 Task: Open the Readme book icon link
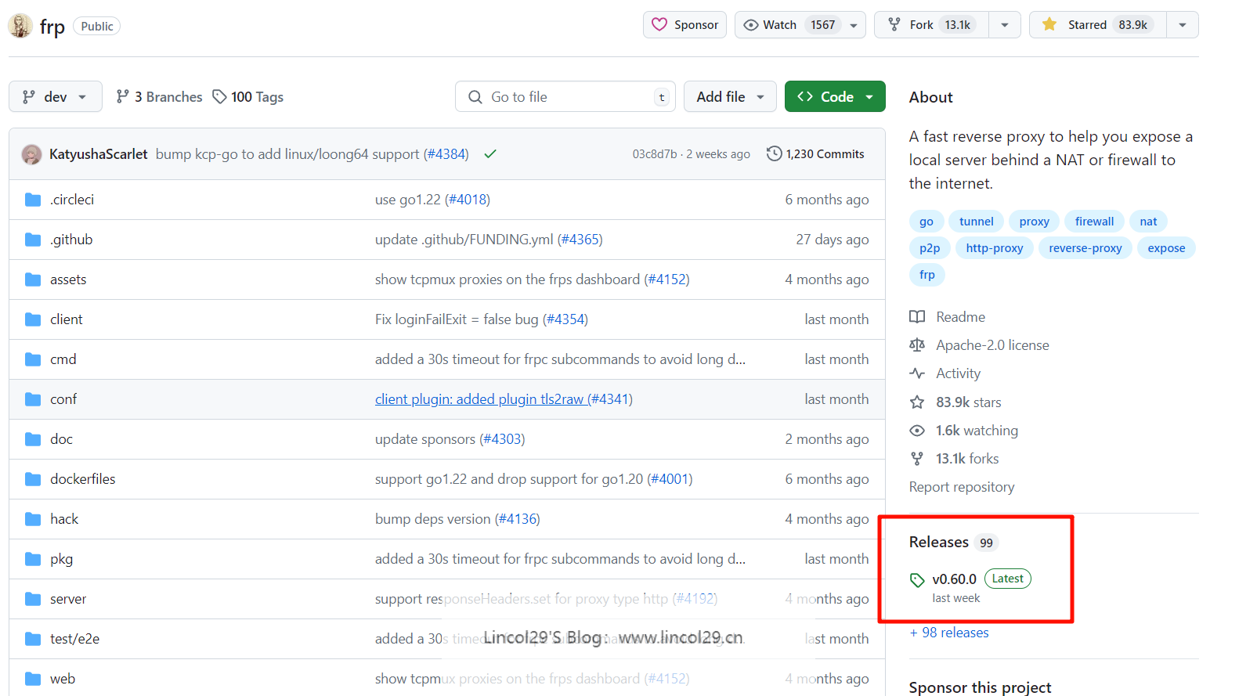pyautogui.click(x=917, y=317)
